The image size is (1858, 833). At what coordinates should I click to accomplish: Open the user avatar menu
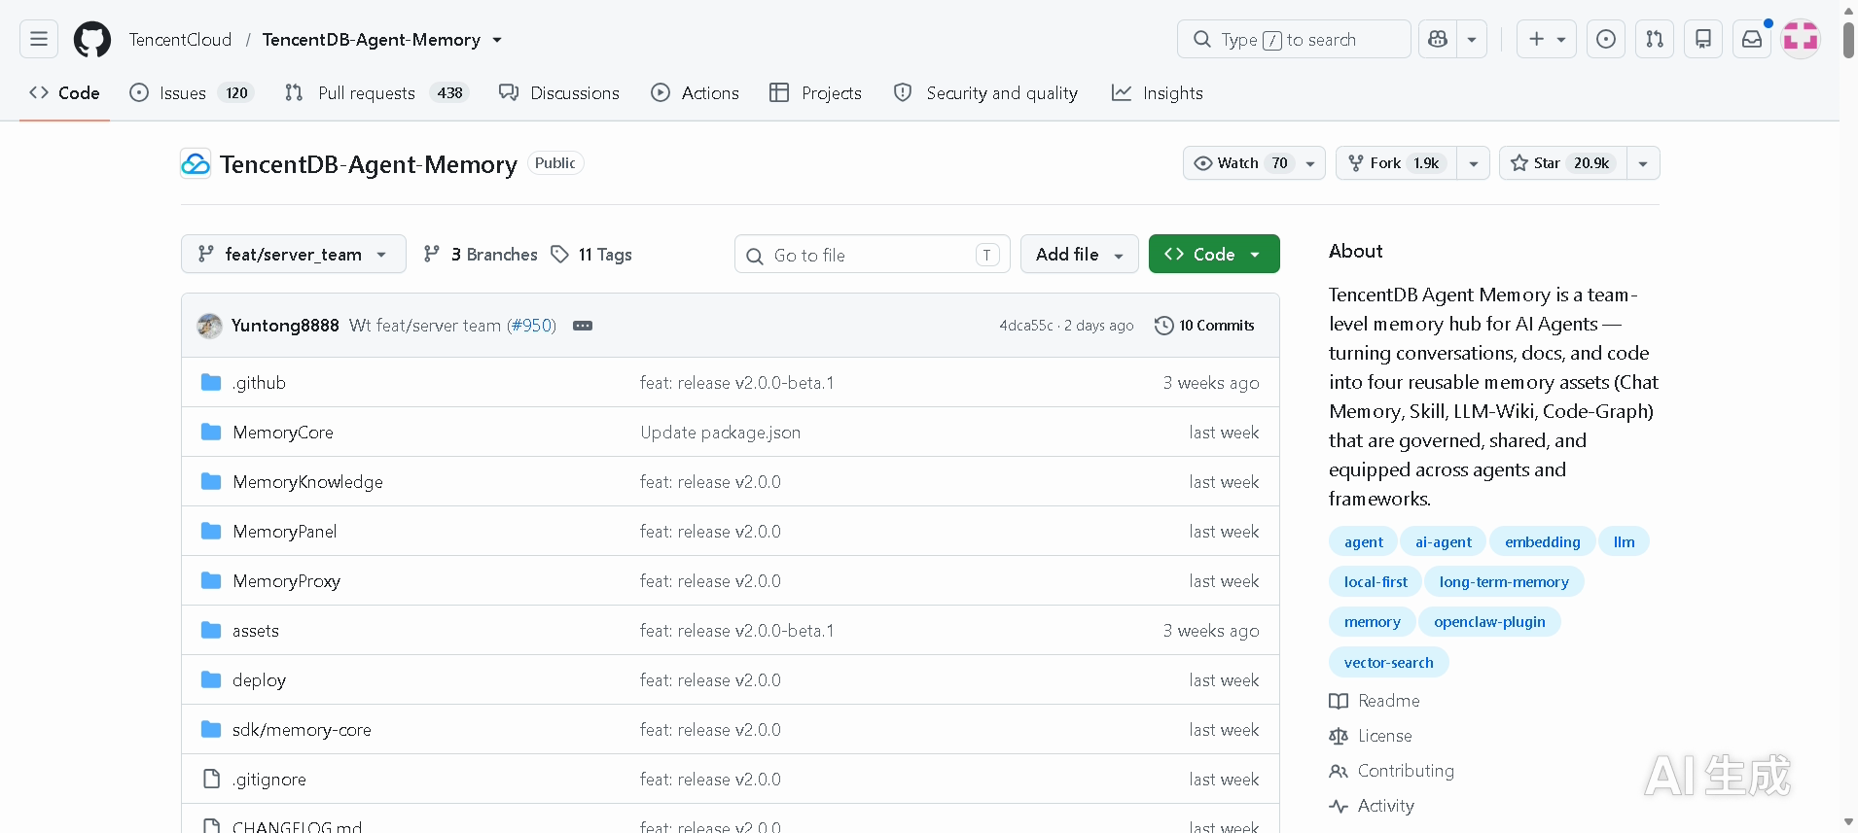[1801, 39]
